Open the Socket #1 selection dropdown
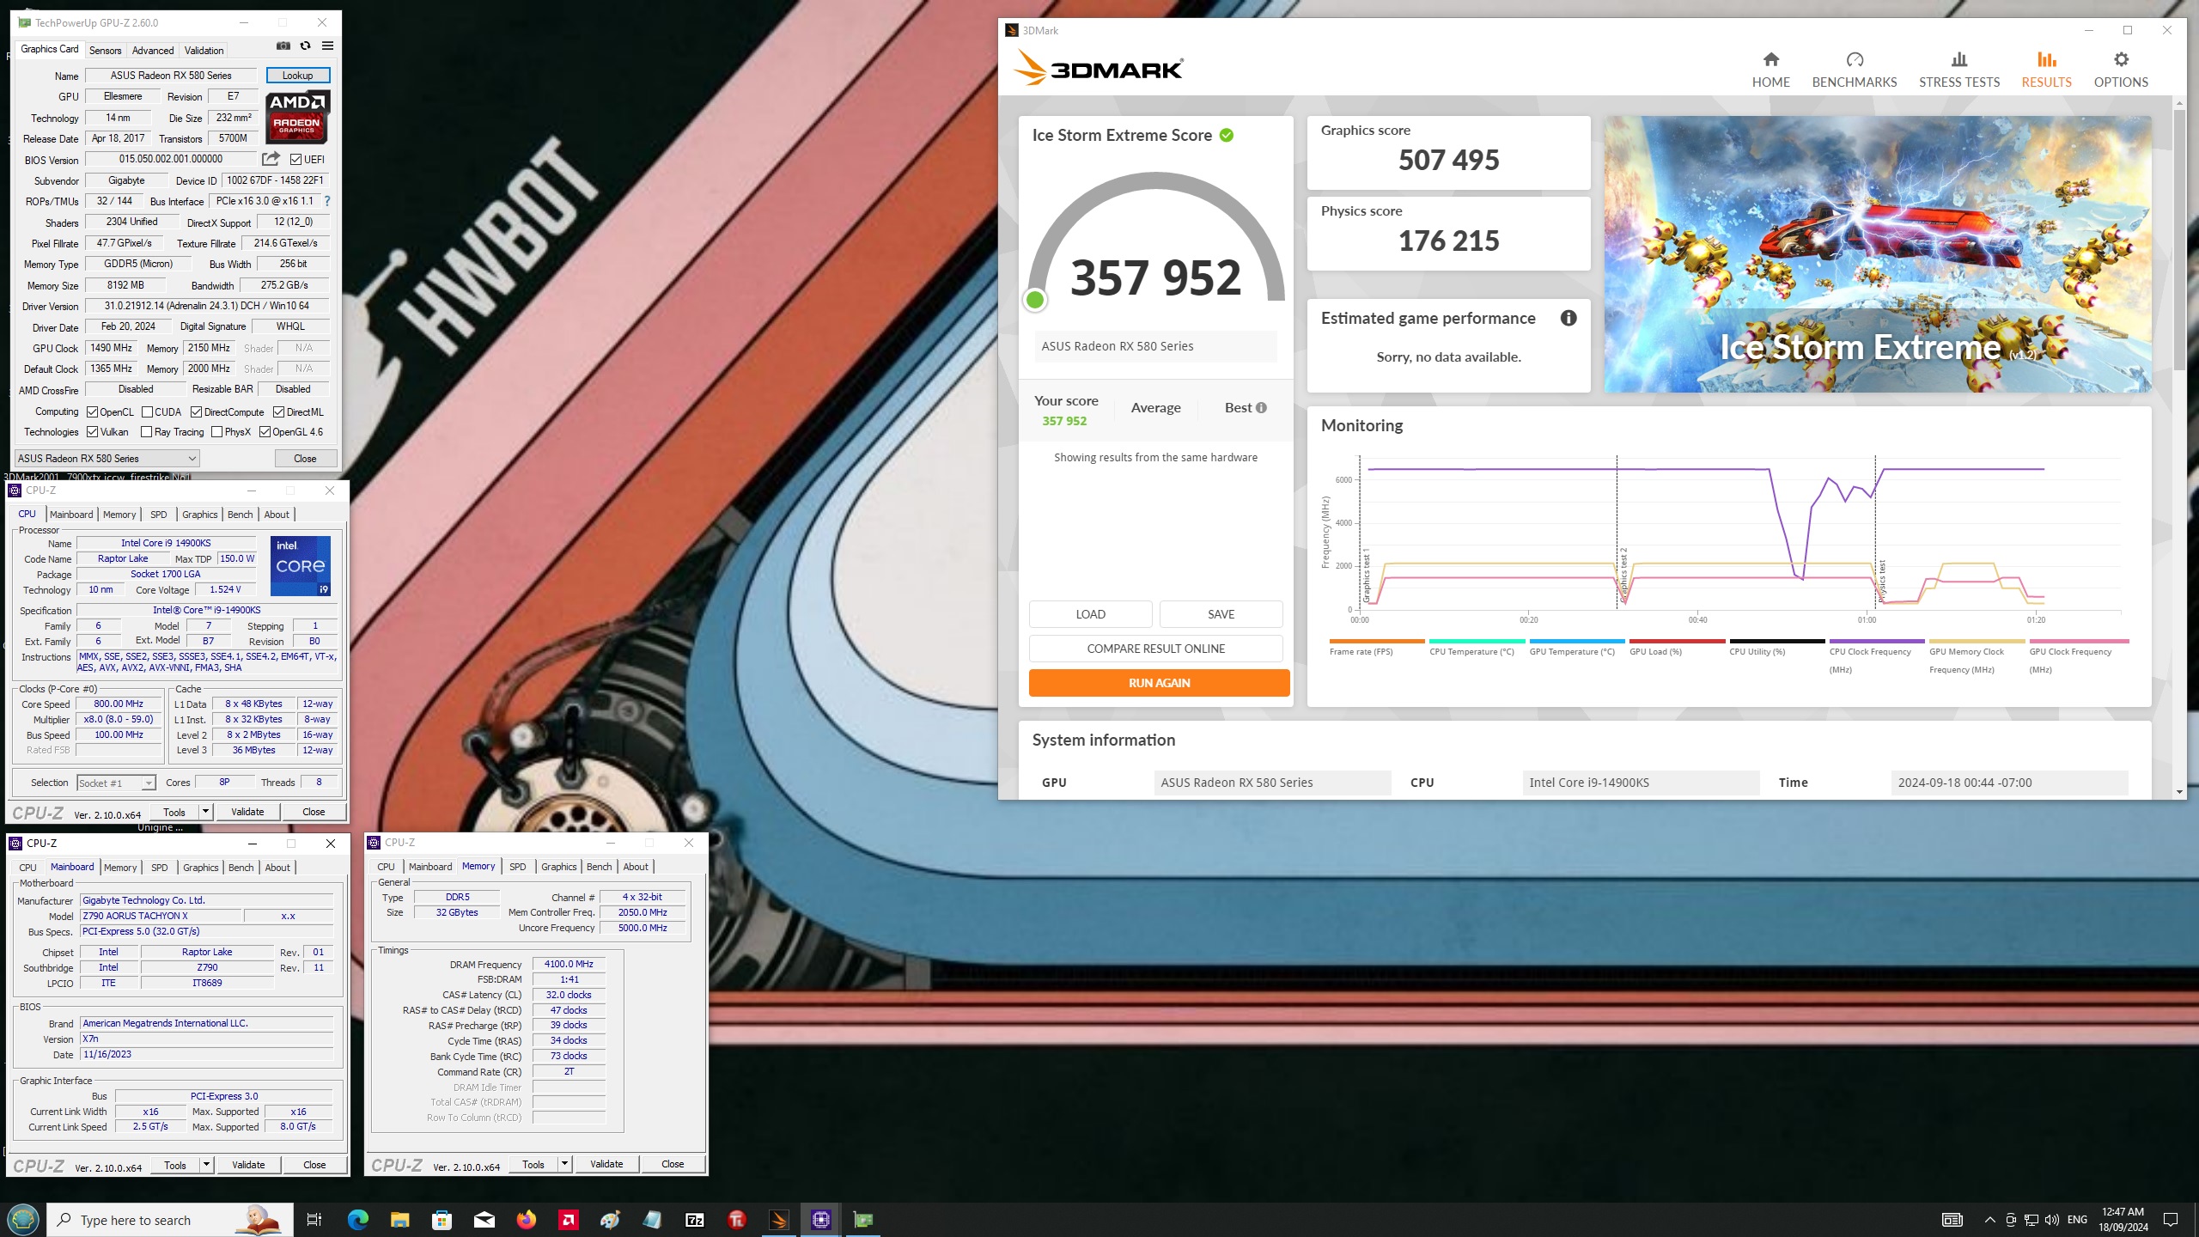This screenshot has height=1237, width=2199. (x=116, y=783)
